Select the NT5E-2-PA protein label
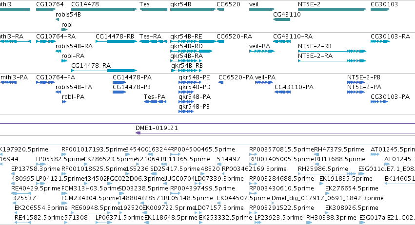Viewport: 415px width, 225px height. (x=364, y=87)
